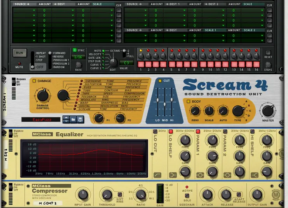Image resolution: width=288 pixels, height=208 pixels.
Task: Turn the RATE knob
Action: coord(79,65)
